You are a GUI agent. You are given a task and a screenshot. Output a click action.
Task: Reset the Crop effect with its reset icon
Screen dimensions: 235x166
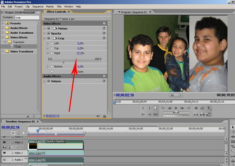[x=104, y=38]
